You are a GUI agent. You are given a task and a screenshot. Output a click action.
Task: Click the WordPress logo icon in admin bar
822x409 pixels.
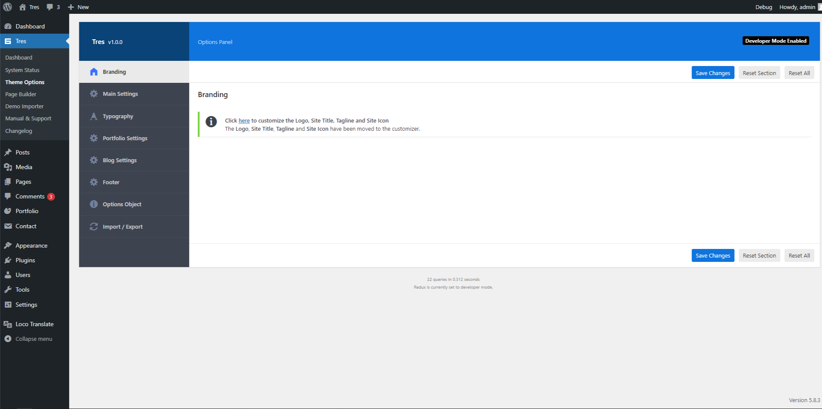[7, 7]
